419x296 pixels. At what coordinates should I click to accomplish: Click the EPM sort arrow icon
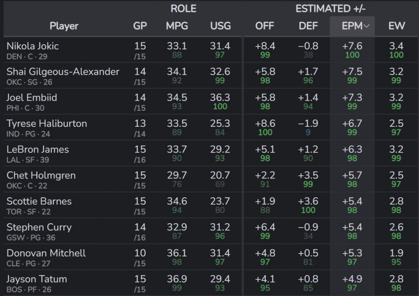(366, 27)
